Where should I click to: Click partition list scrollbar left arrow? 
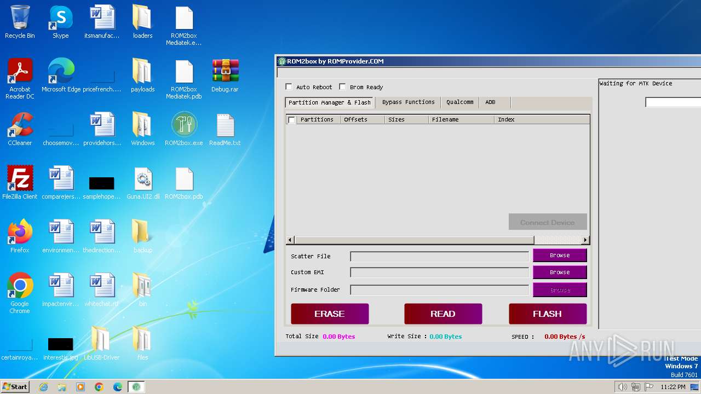coord(290,240)
